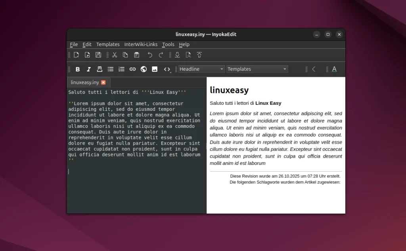Select the linuxeasy.iny tab
This screenshot has height=251, width=406.
[x=84, y=82]
